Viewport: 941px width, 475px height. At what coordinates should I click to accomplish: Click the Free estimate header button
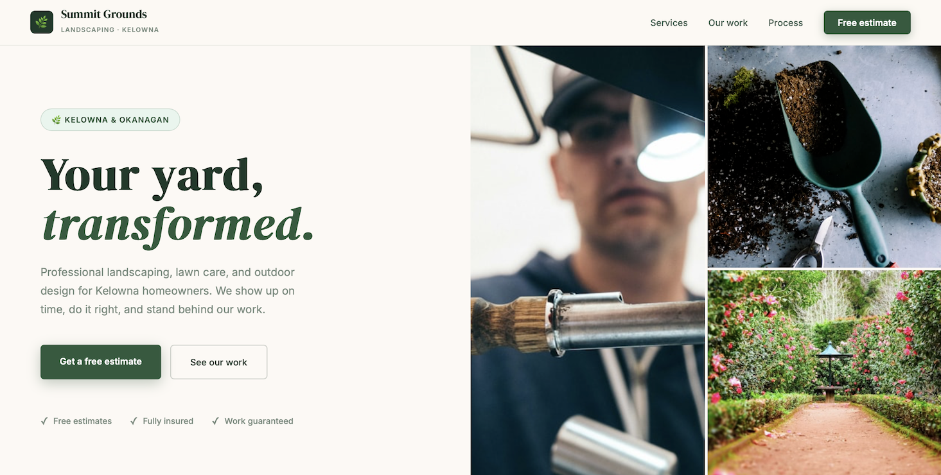pyautogui.click(x=867, y=22)
